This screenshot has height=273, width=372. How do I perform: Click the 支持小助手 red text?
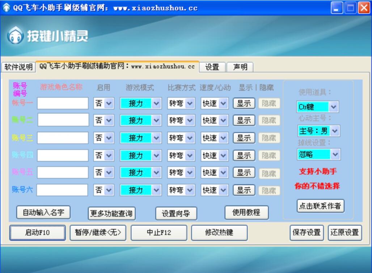pyautogui.click(x=318, y=171)
